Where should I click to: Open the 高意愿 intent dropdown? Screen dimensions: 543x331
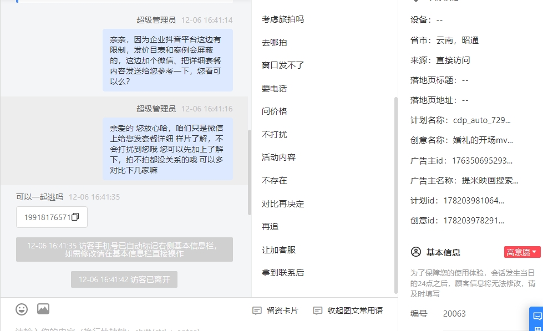522,252
